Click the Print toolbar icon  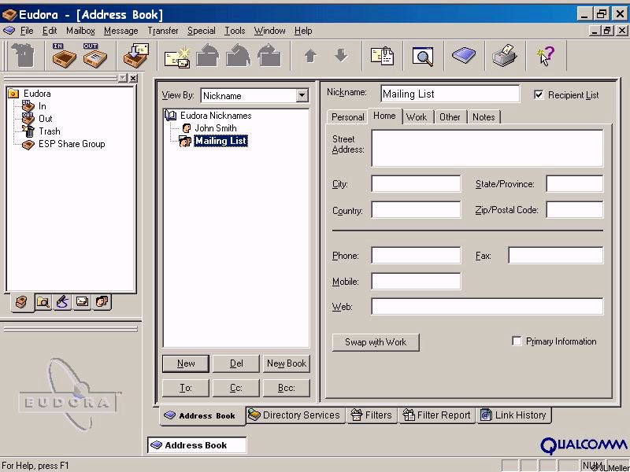pos(504,55)
